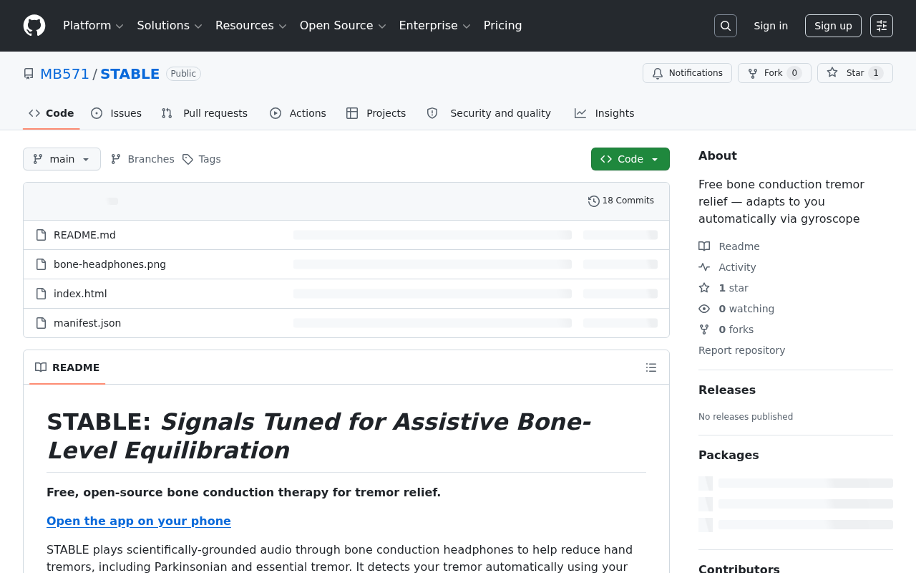Open the green Code dropdown

pos(630,159)
